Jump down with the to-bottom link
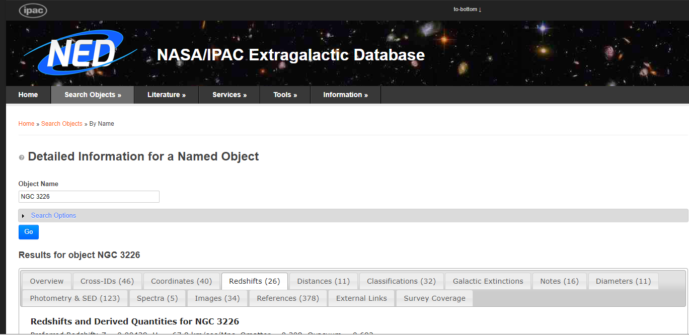 pos(468,10)
